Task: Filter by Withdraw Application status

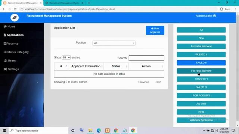Action: [x=201, y=120]
